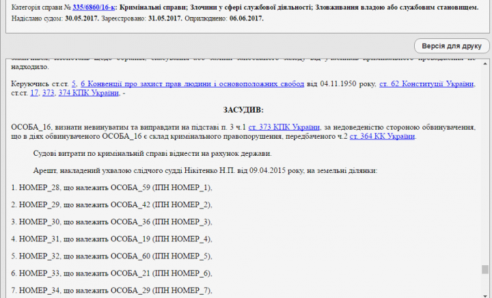Viewport: 492px width, 298px height.
Task: Open the article 5 link
Action: pyautogui.click(x=74, y=83)
